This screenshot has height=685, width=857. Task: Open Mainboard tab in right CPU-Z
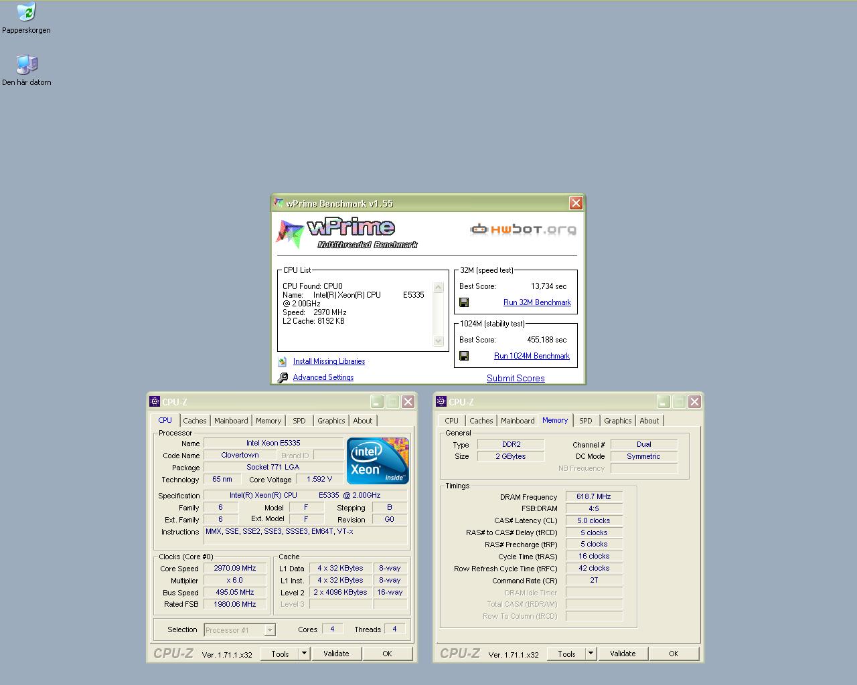point(518,421)
